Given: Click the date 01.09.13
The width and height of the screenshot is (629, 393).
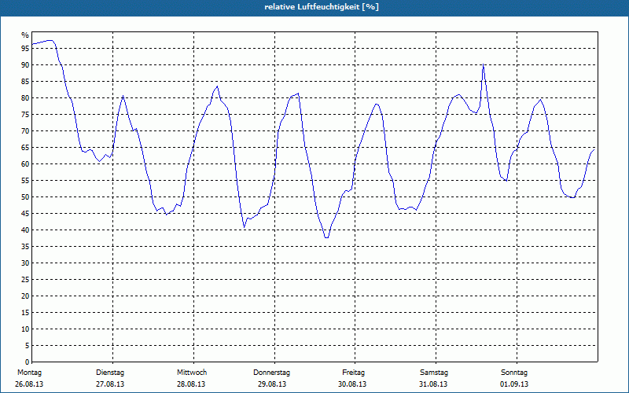Looking at the screenshot, I should point(514,384).
